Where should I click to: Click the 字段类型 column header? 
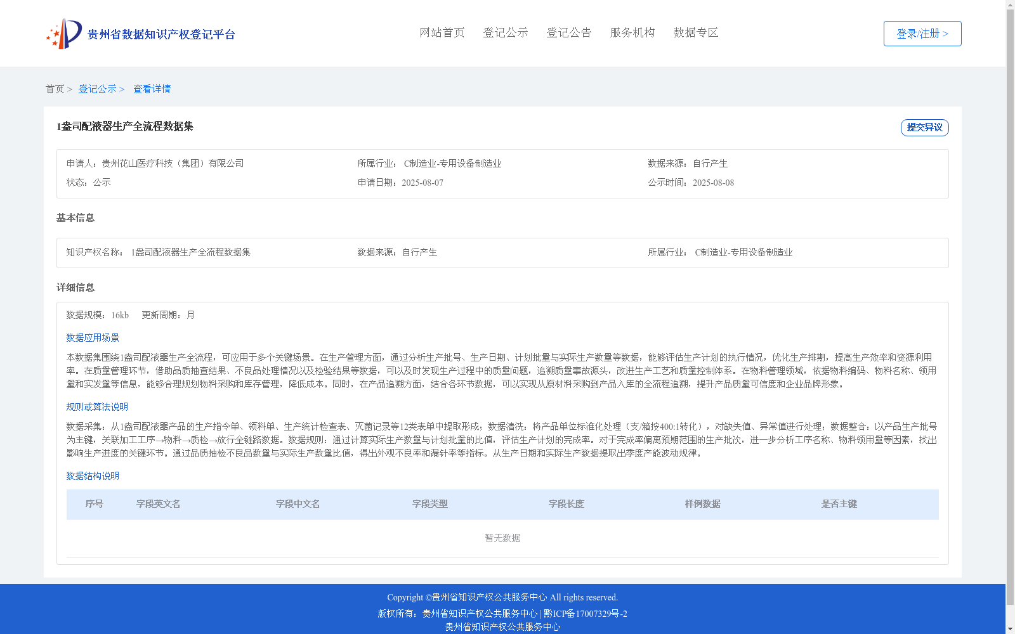point(430,504)
